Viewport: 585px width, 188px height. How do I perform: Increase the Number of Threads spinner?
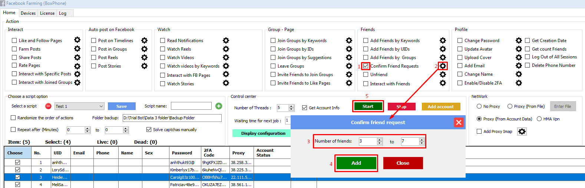coord(291,106)
